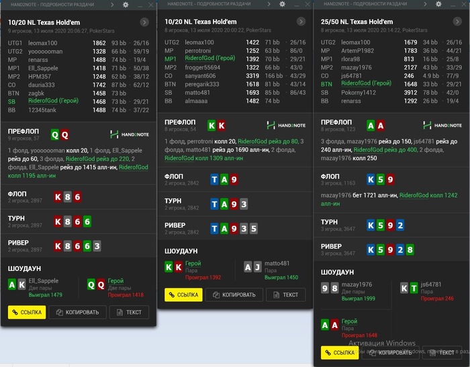Click ТЕКСТ button in the QQ hand window
This screenshot has height=367, width=470.
click(x=129, y=312)
